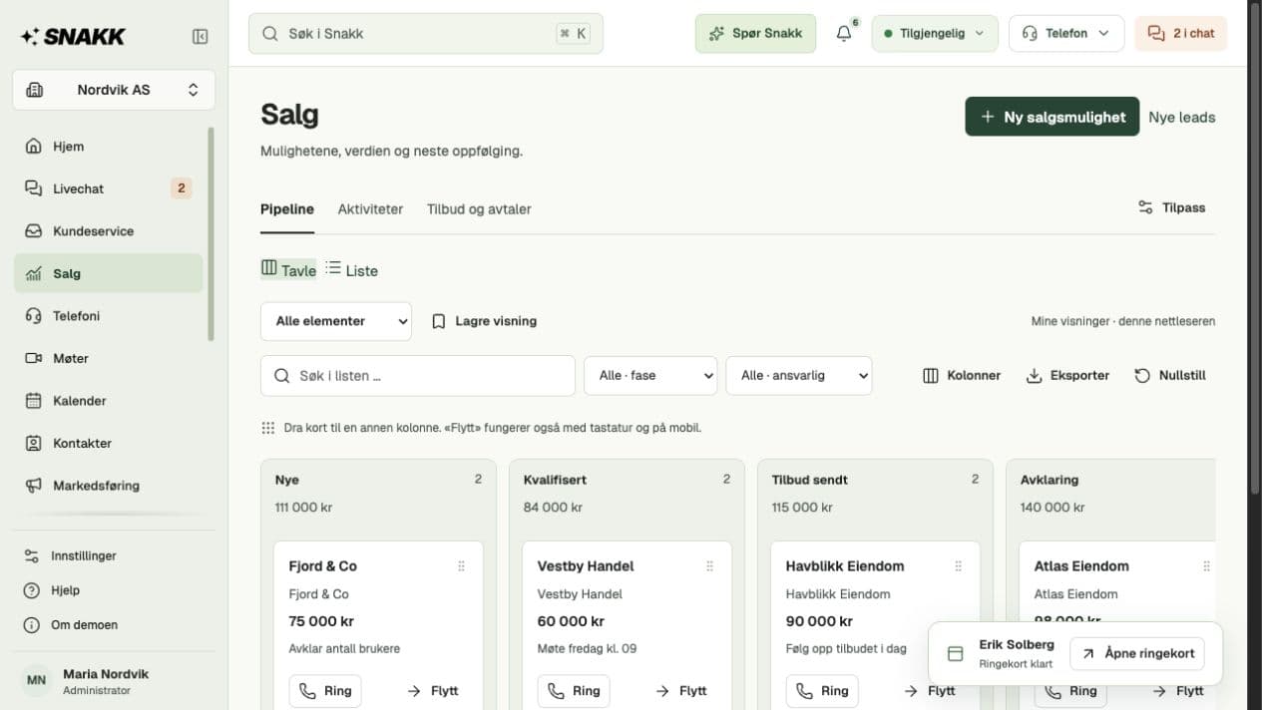Click Ny salgsmulighet button

(x=1052, y=117)
